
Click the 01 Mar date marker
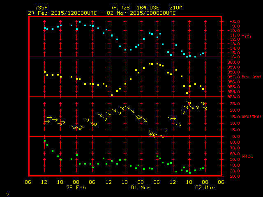coord(141,188)
